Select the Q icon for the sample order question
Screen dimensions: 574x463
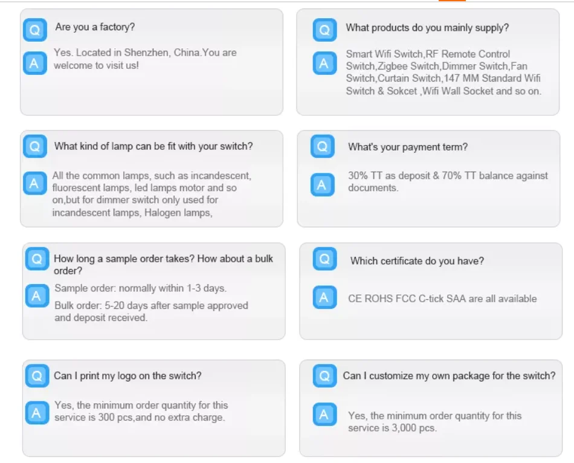tap(37, 259)
